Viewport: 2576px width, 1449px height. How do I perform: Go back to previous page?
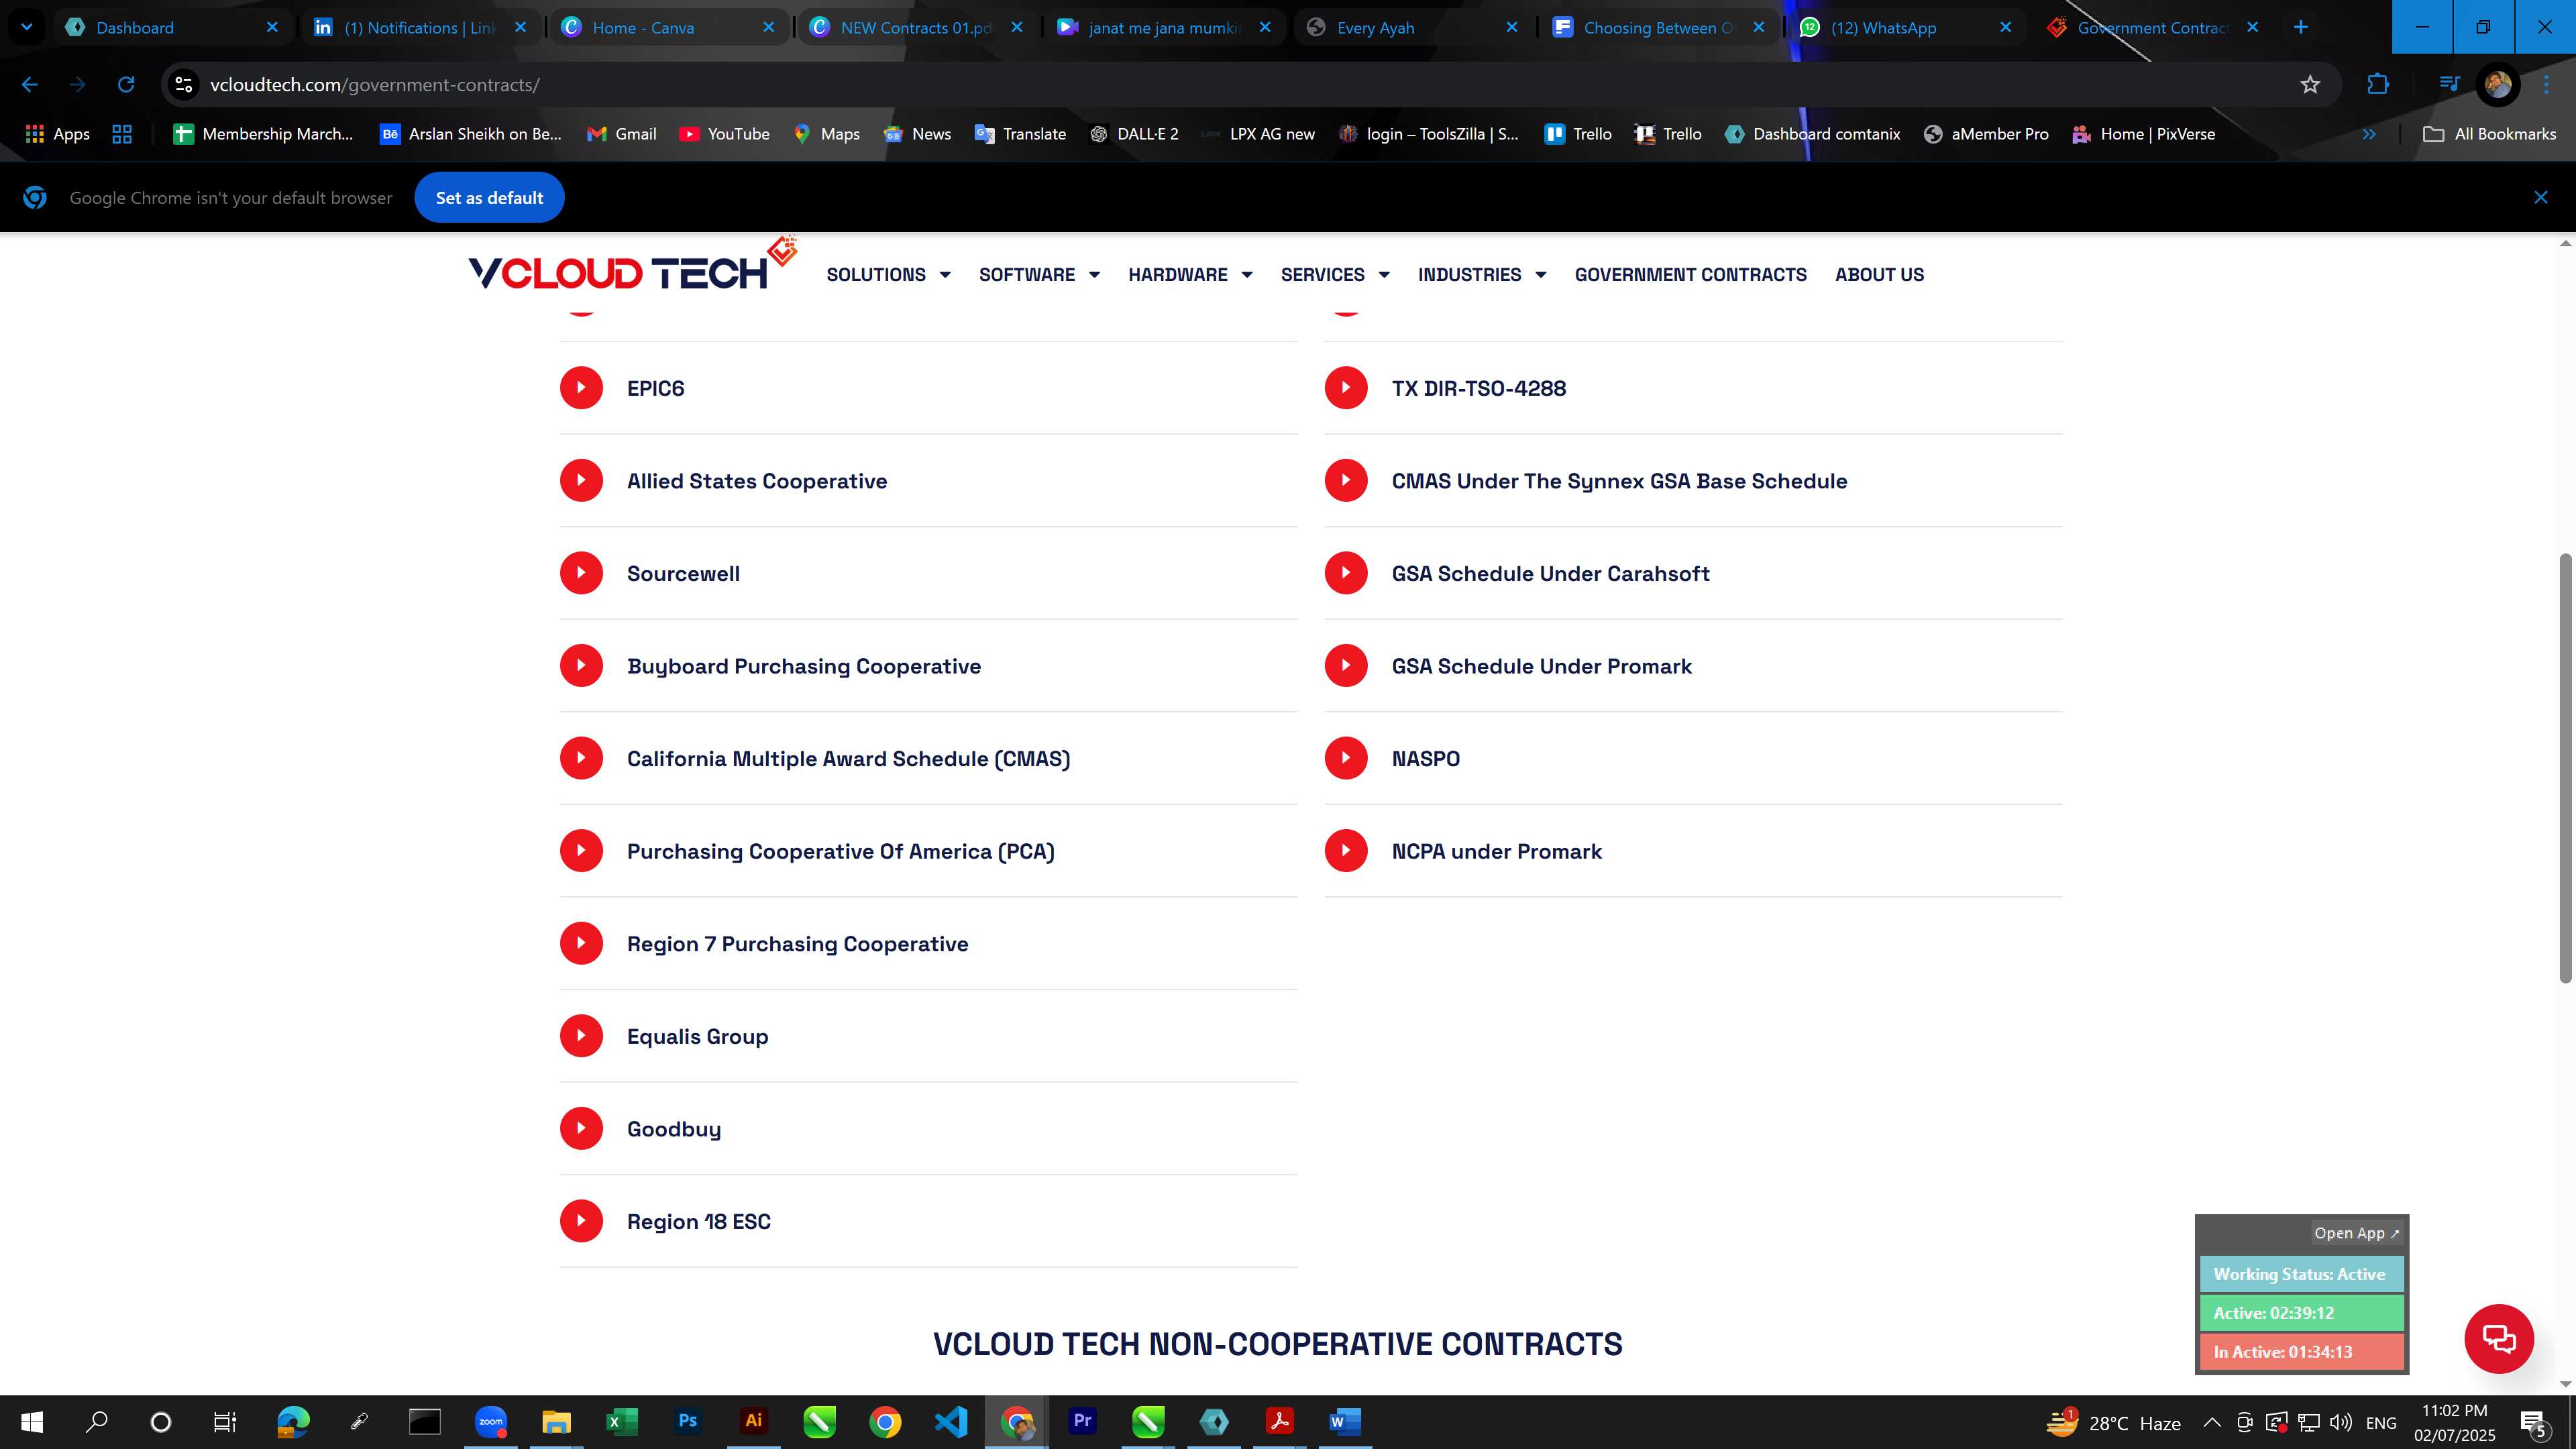click(x=30, y=85)
